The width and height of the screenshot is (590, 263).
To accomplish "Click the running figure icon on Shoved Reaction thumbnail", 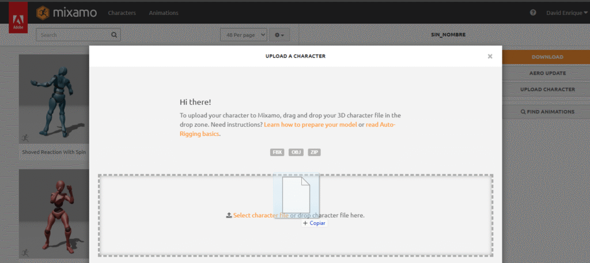I will coord(25,138).
